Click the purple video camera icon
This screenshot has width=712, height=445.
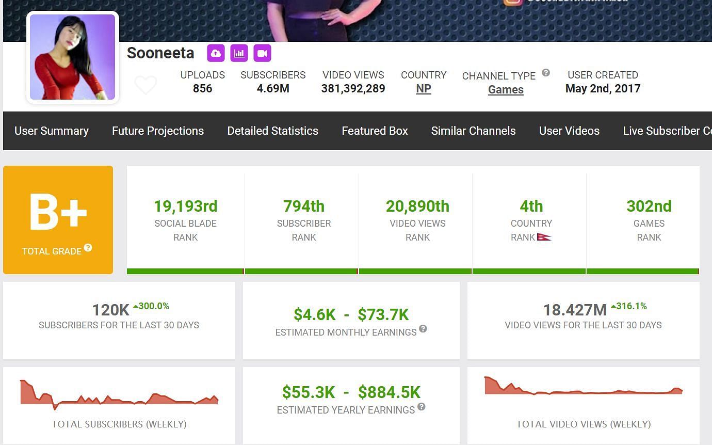[x=262, y=53]
